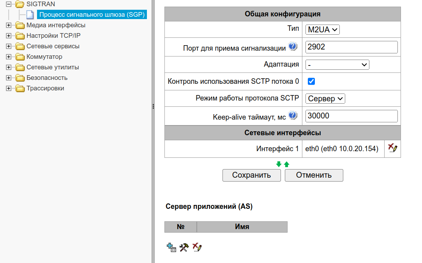Click the Отменить button
The height and width of the screenshot is (263, 422).
click(314, 175)
